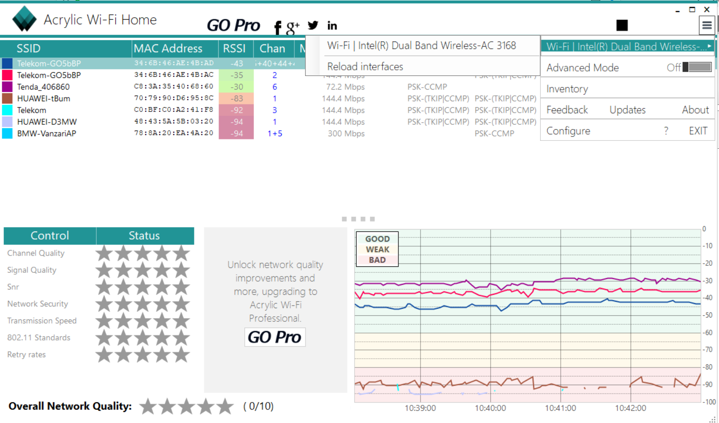The height and width of the screenshot is (423, 719).
Task: Open the hamburger menu icon
Action: (706, 25)
